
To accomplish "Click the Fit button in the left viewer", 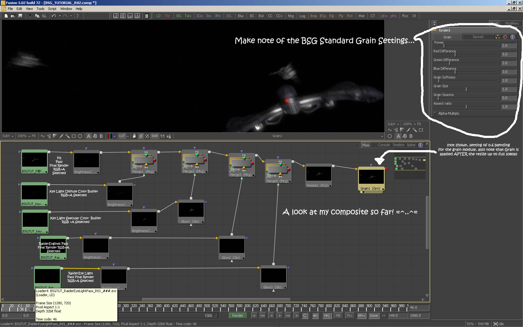I will click(x=34, y=136).
